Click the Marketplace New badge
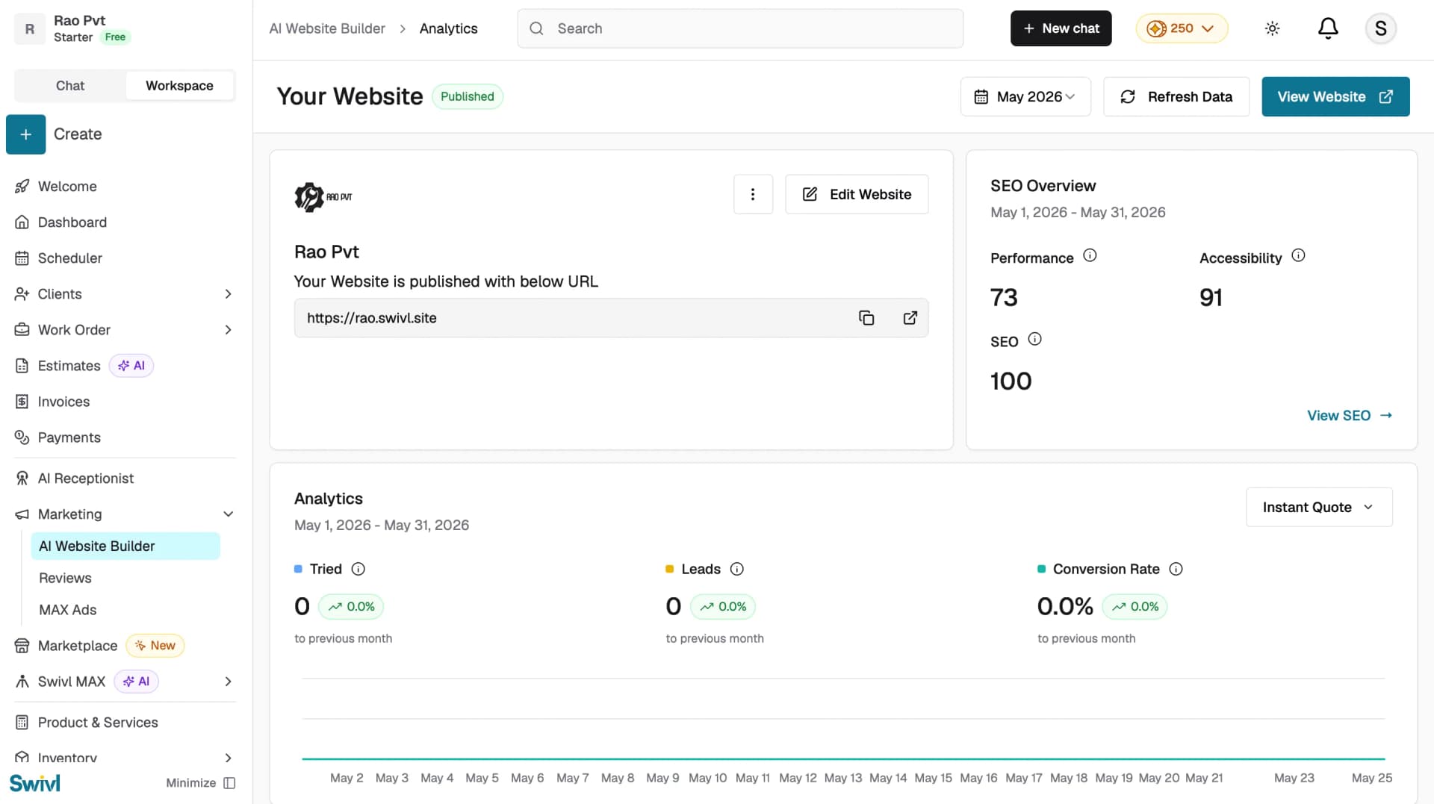The image size is (1434, 804). pos(155,646)
